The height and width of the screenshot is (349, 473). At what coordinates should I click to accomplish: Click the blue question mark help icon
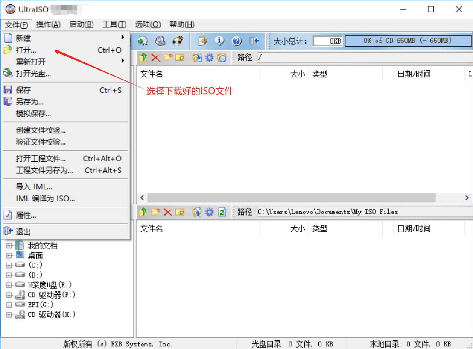coord(236,41)
